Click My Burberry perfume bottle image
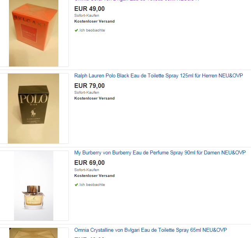This screenshot has width=251, height=238. (x=33, y=186)
